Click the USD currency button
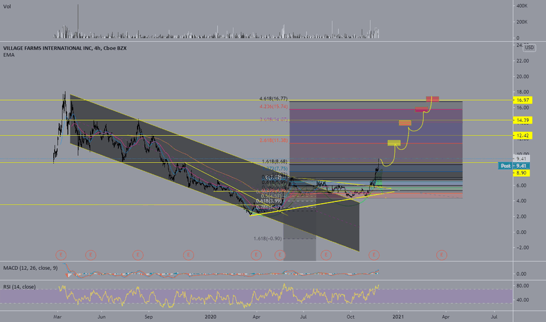 coord(529,47)
